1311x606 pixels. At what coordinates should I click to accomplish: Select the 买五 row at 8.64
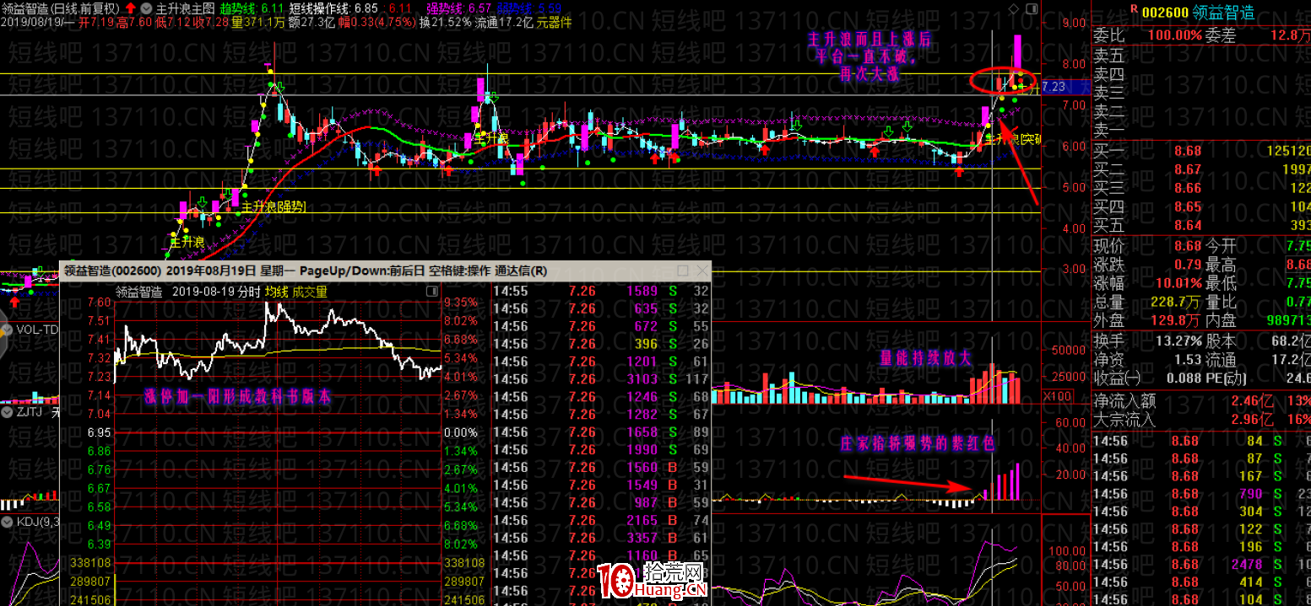coord(1202,225)
